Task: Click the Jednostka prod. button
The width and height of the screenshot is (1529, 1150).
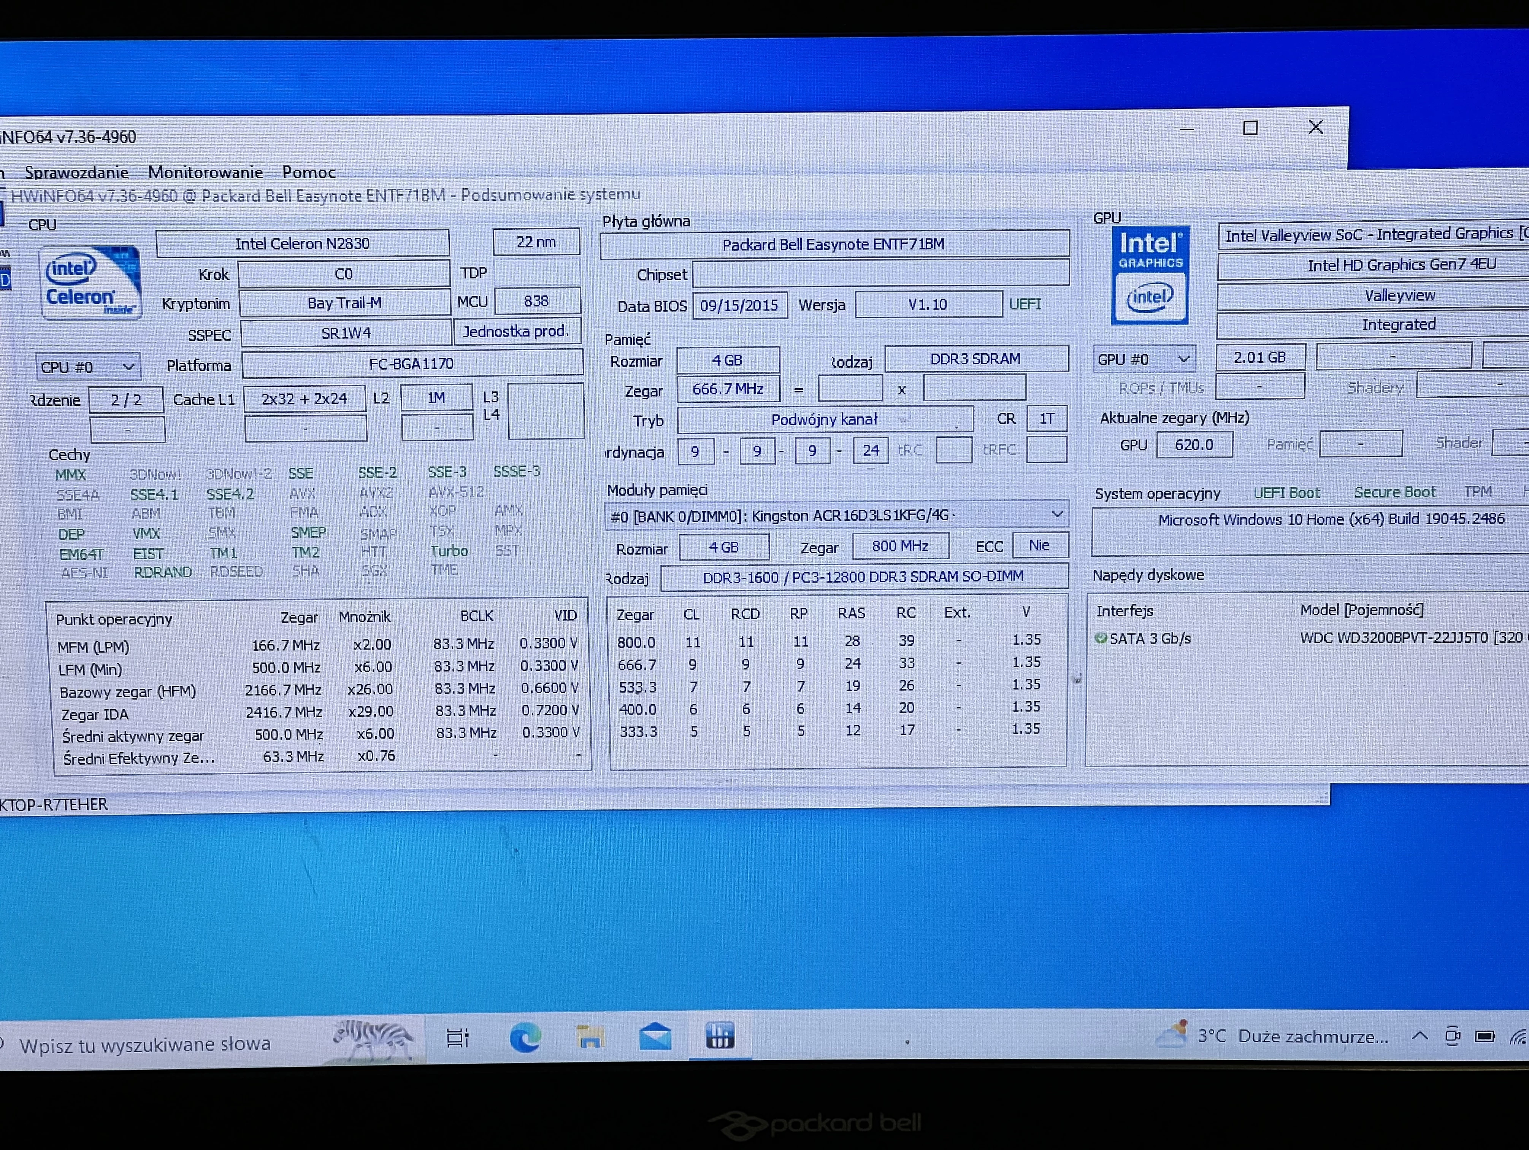Action: point(515,331)
